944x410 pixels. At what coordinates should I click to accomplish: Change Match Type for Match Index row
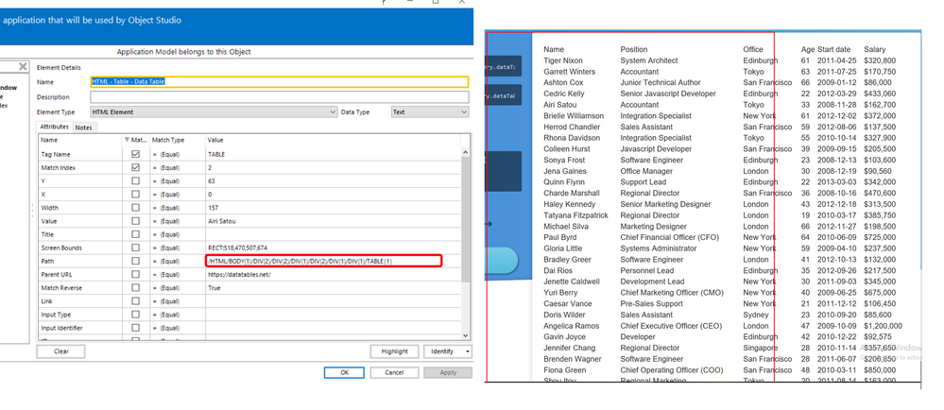coord(177,167)
